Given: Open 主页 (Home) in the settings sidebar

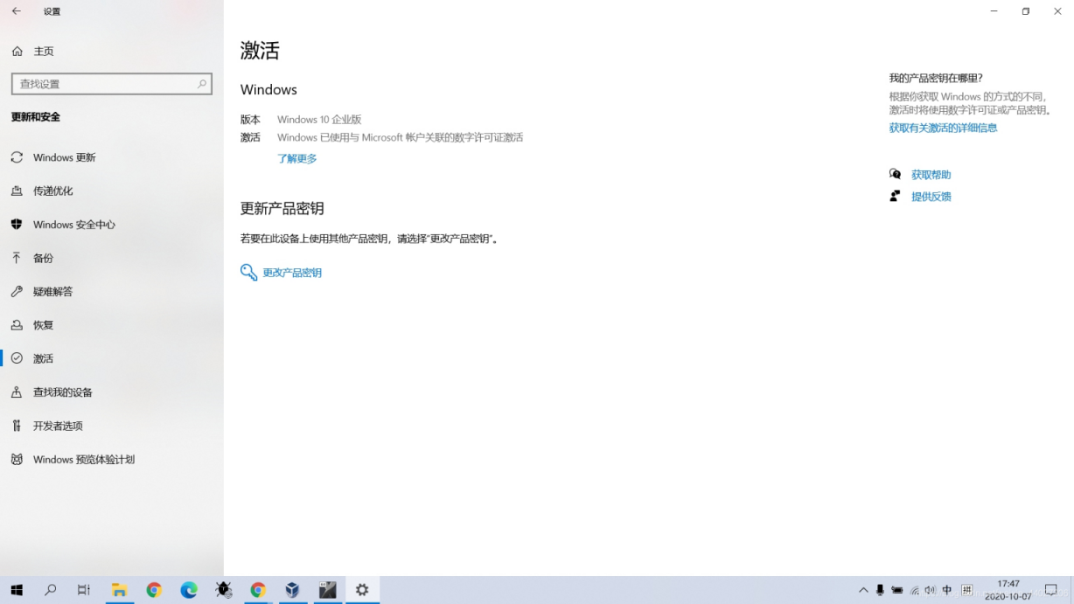Looking at the screenshot, I should pyautogui.click(x=43, y=52).
